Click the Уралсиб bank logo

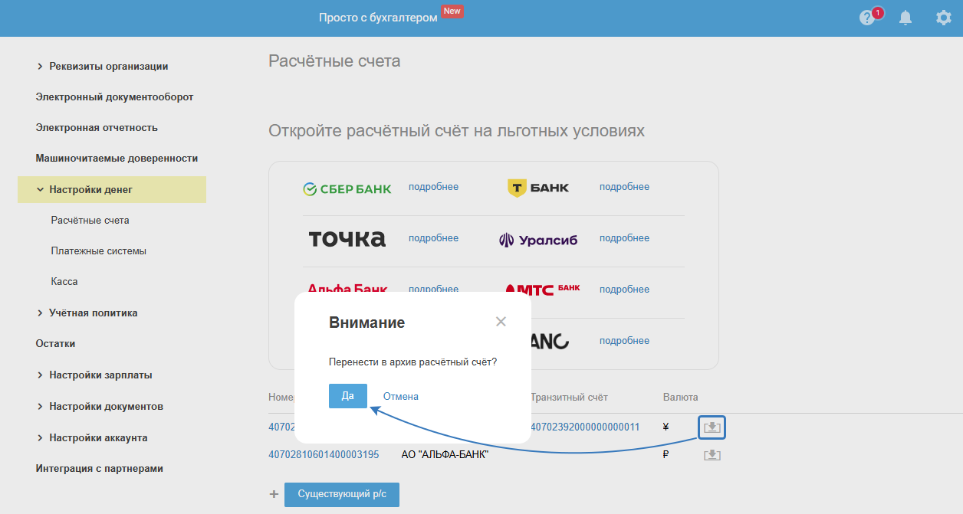point(538,240)
